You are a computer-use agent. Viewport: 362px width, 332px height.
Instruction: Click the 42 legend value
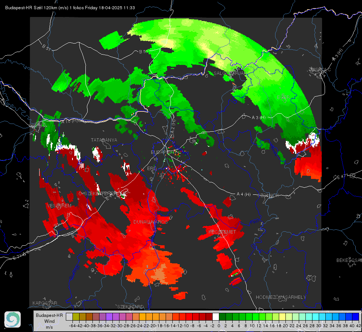coord(359,326)
